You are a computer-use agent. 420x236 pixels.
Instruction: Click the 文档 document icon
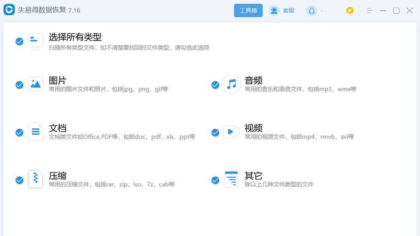tap(35, 131)
